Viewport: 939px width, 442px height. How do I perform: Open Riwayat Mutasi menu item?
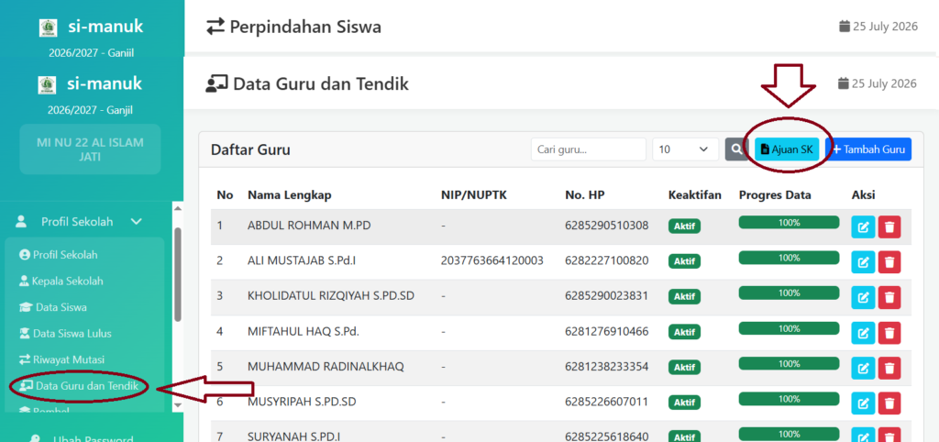click(x=61, y=359)
